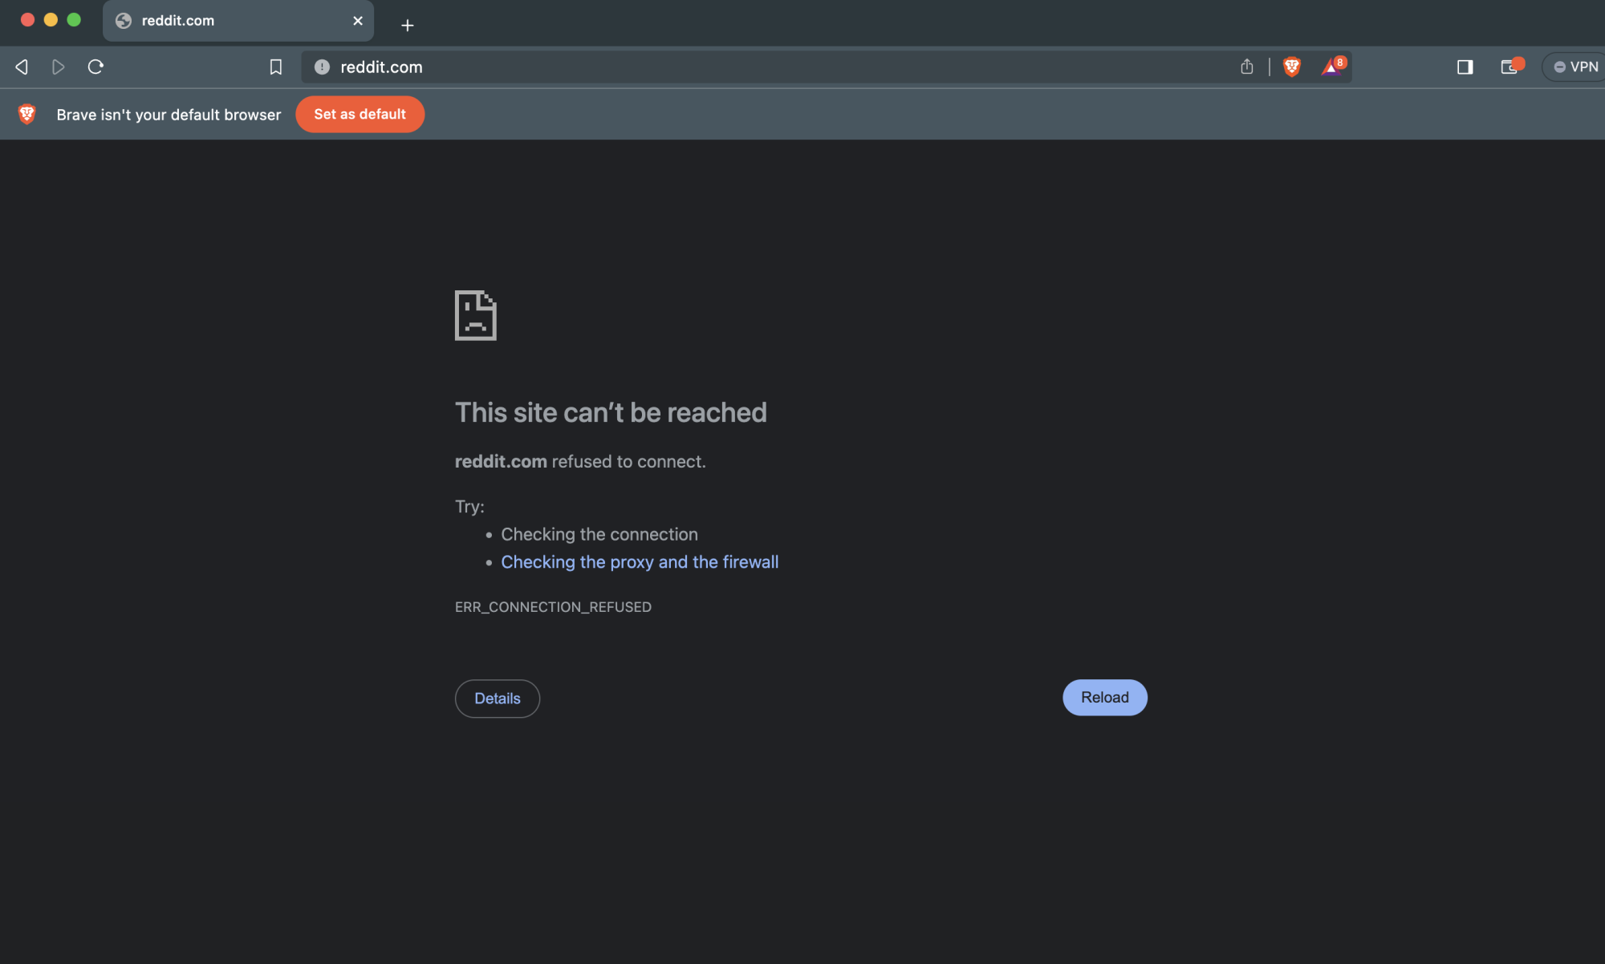Click the back navigation arrow

[22, 67]
